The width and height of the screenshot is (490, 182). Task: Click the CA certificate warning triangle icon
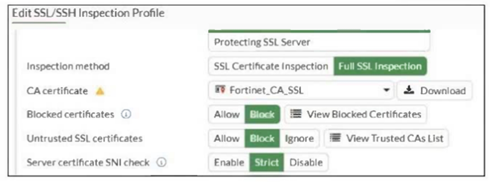[100, 91]
